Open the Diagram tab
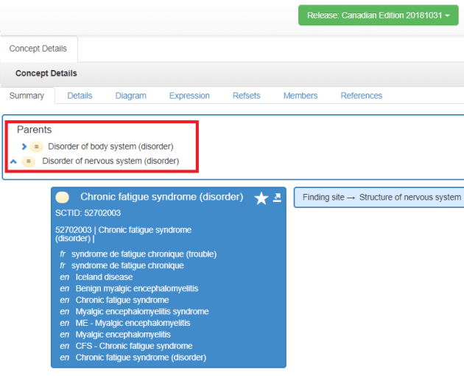The height and width of the screenshot is (376, 464). click(130, 96)
